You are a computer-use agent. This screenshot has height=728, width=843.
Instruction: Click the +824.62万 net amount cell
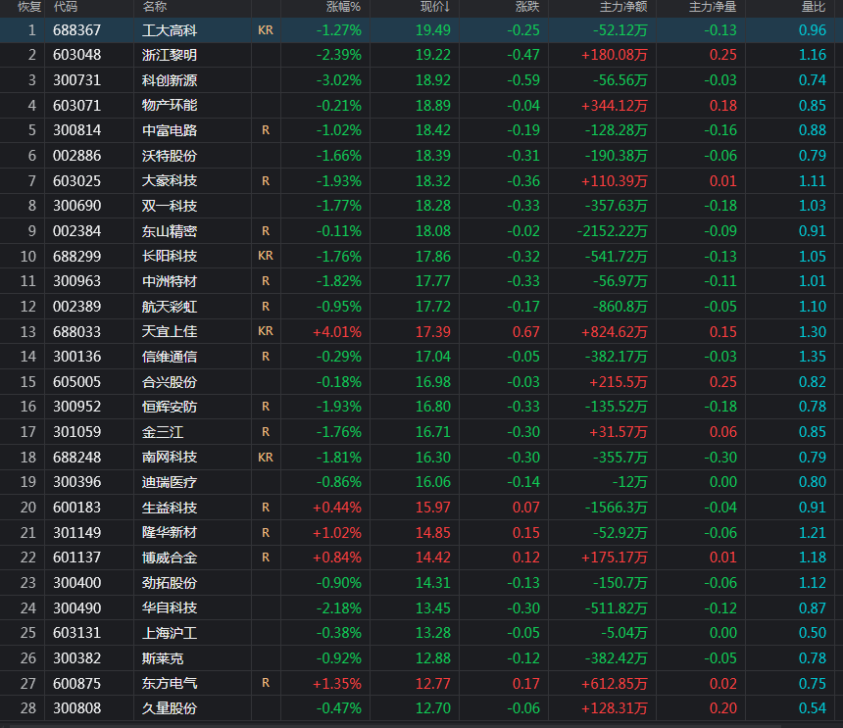(614, 331)
